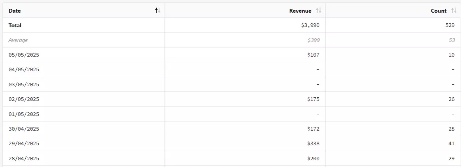Select the 05/05/2025 date cell

[x=24, y=55]
